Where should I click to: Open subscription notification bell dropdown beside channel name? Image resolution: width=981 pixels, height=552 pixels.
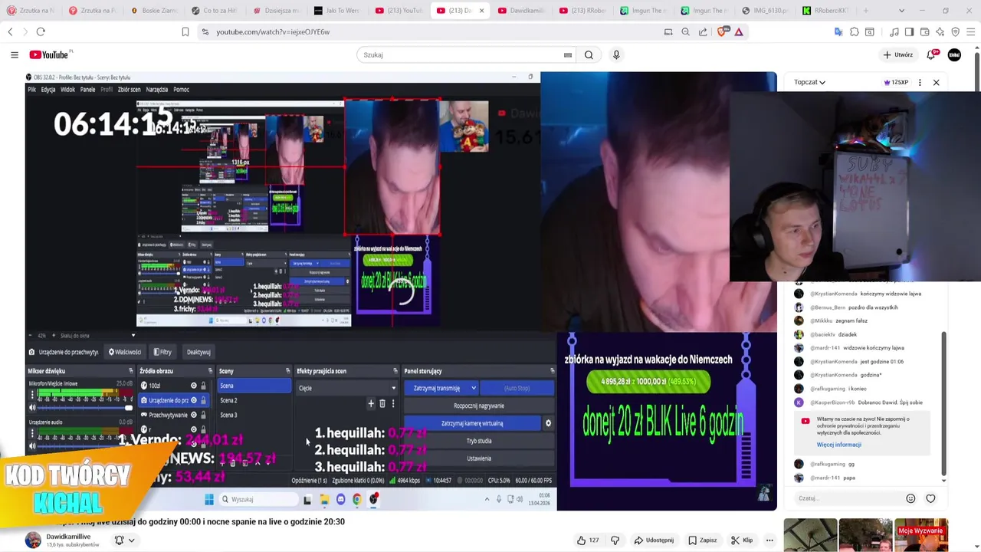(124, 540)
